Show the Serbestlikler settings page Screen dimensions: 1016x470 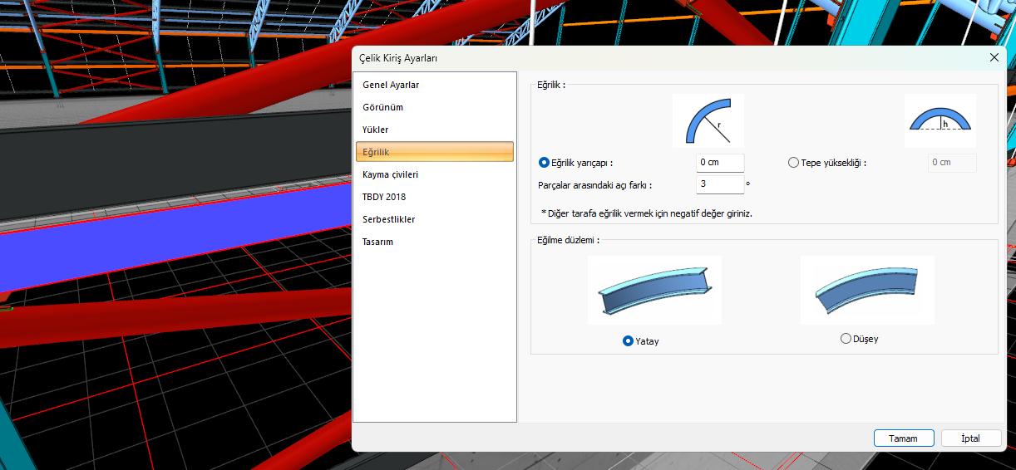tap(389, 219)
